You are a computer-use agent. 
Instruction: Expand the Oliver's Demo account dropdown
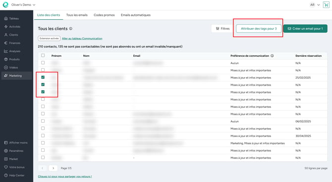(x=23, y=4)
